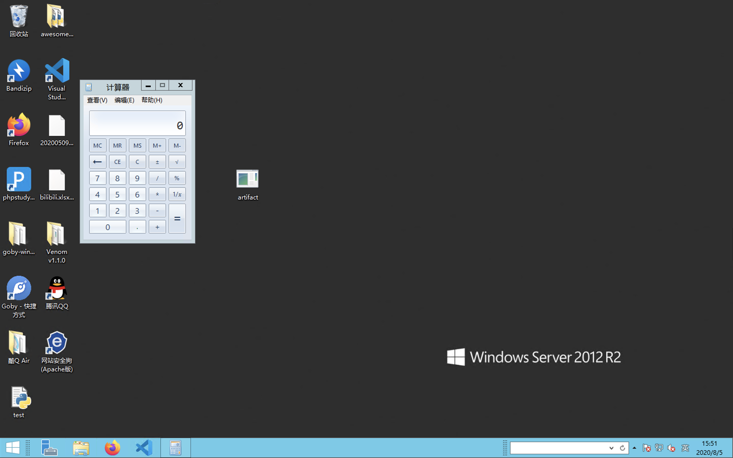Open the calculator's Edit menu (编辑)
This screenshot has width=733, height=458.
click(124, 100)
